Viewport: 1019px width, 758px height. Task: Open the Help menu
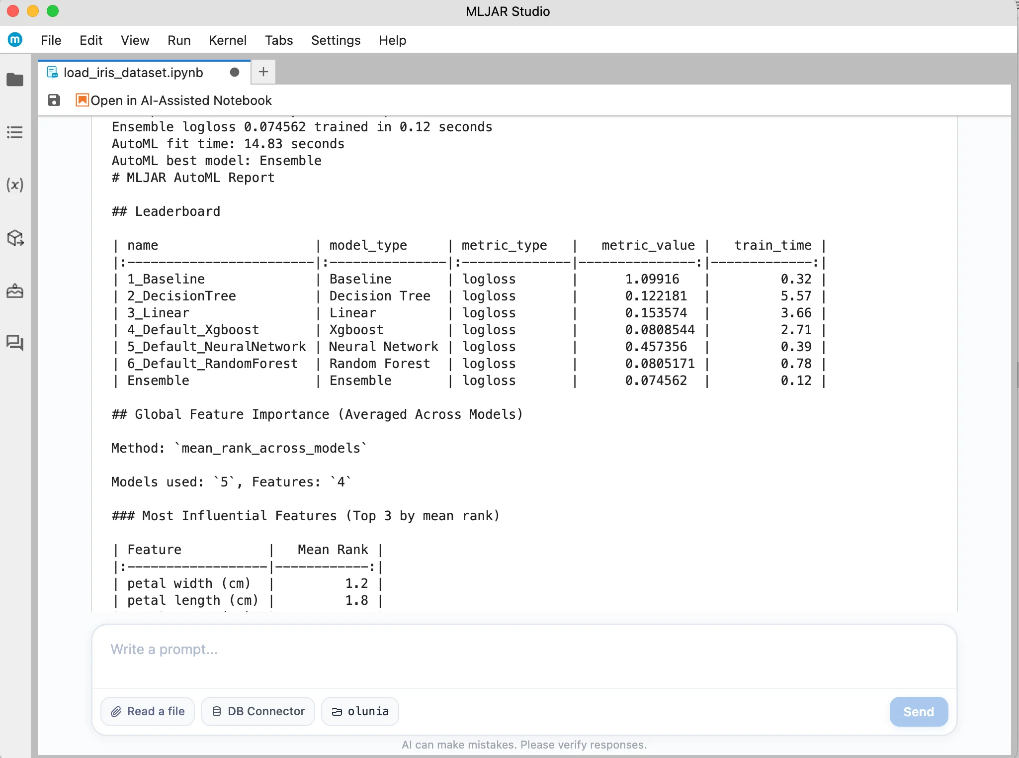392,40
